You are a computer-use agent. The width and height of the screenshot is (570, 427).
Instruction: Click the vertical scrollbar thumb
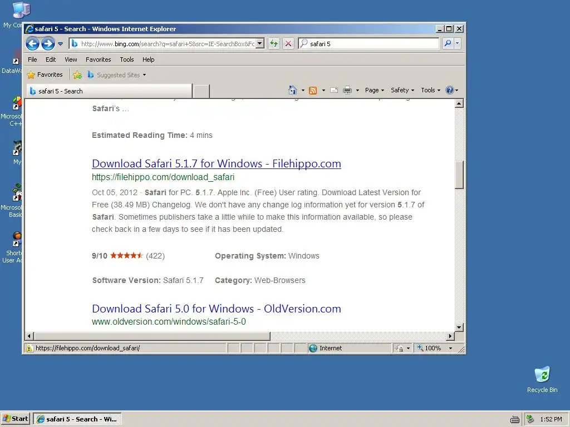459,175
